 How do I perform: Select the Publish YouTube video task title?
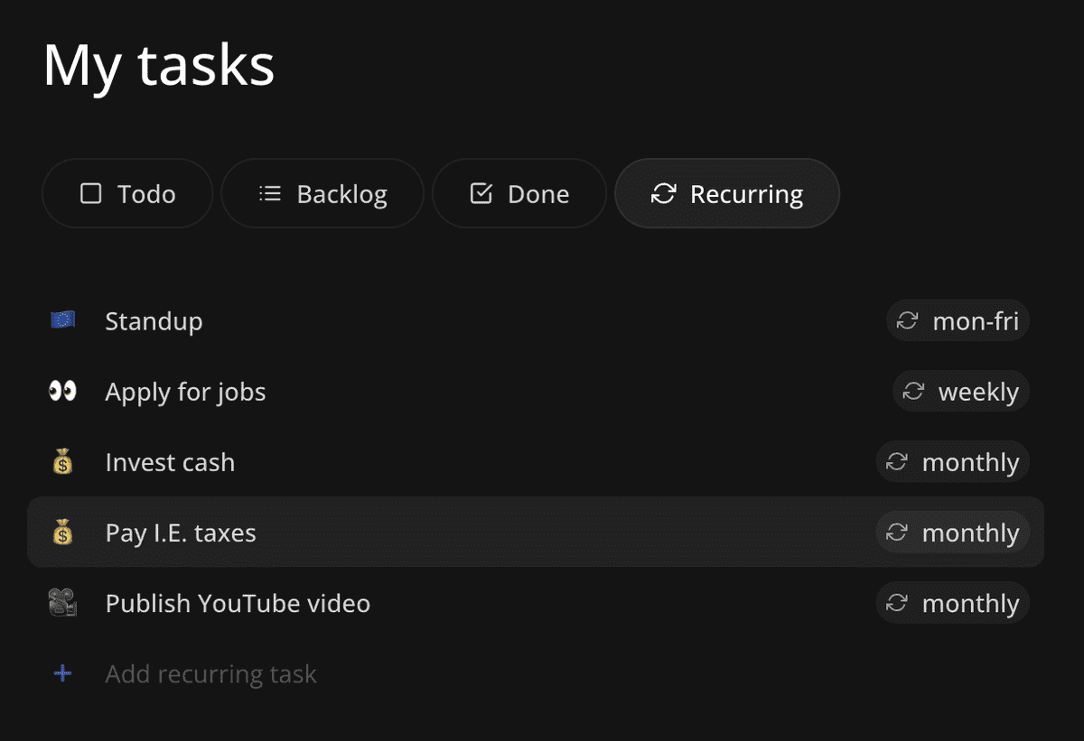[238, 603]
